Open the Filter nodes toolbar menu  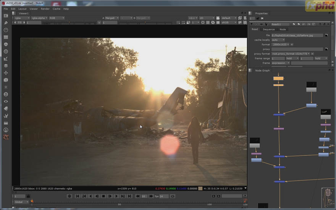click(6, 52)
